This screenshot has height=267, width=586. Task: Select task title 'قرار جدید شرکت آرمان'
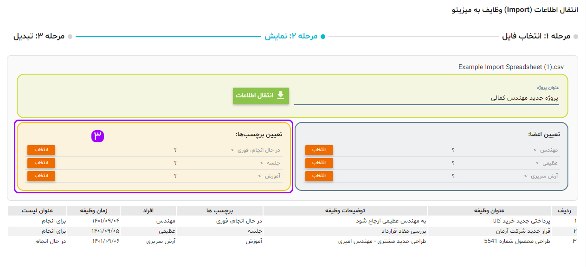click(x=522, y=231)
